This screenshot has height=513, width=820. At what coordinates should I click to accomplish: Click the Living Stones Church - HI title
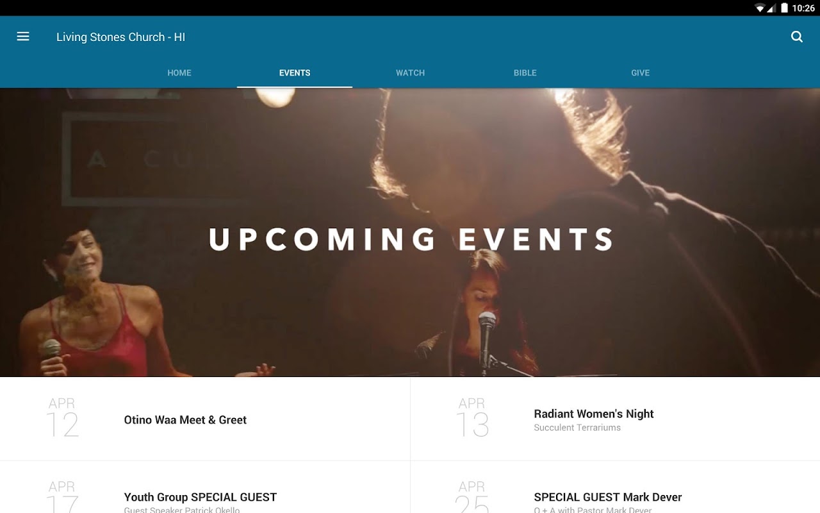point(120,37)
